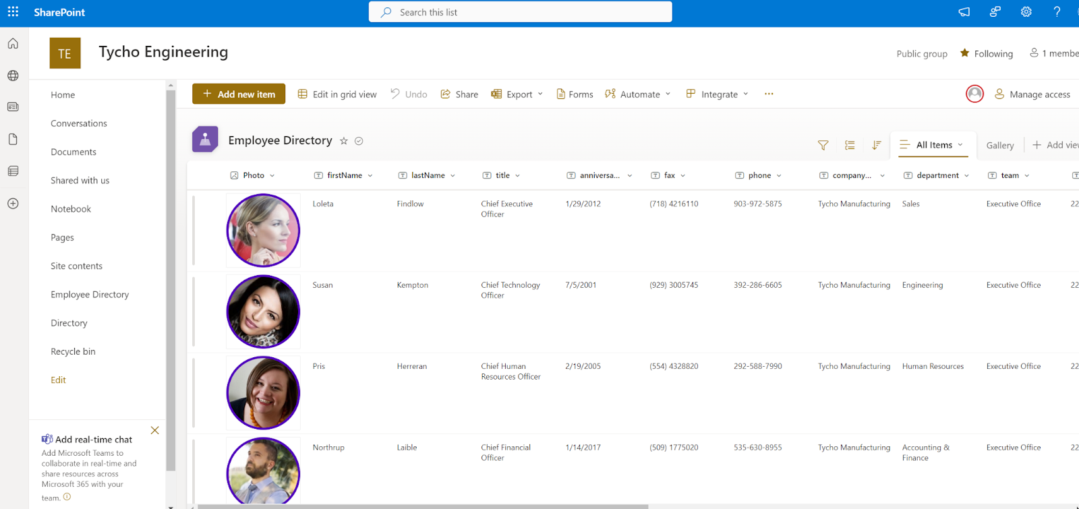
Task: Click the checkmark status icon next to Employee Directory
Action: coord(359,141)
